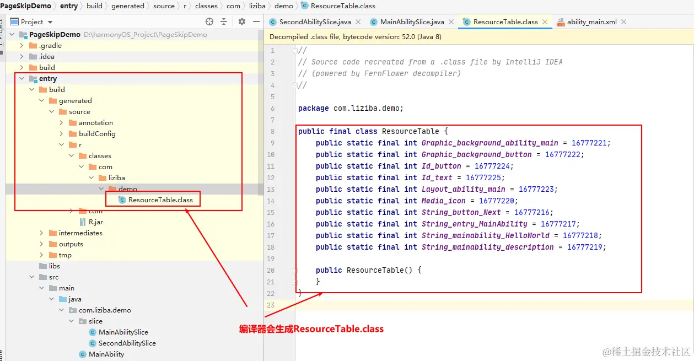Click the generated breadcrumb
This screenshot has width=694, height=361.
coord(127,6)
